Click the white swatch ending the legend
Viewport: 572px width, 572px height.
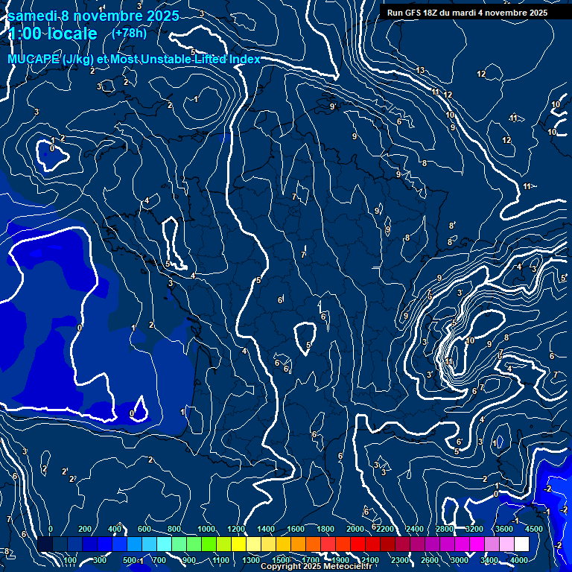[x=521, y=544]
